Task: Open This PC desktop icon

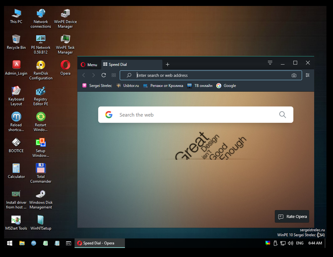Action: point(16,16)
